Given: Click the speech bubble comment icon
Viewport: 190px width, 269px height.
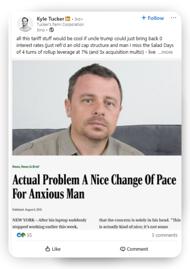Looking at the screenshot, I should [x=122, y=249].
